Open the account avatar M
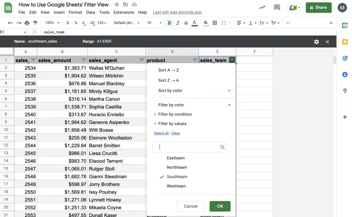The height and width of the screenshot is (217, 352). 342,8
